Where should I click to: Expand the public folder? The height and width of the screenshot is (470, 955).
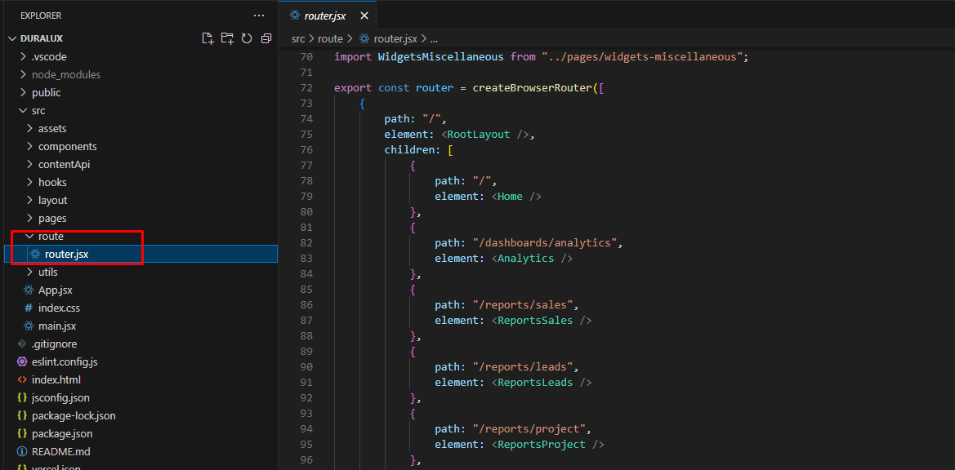(23, 92)
